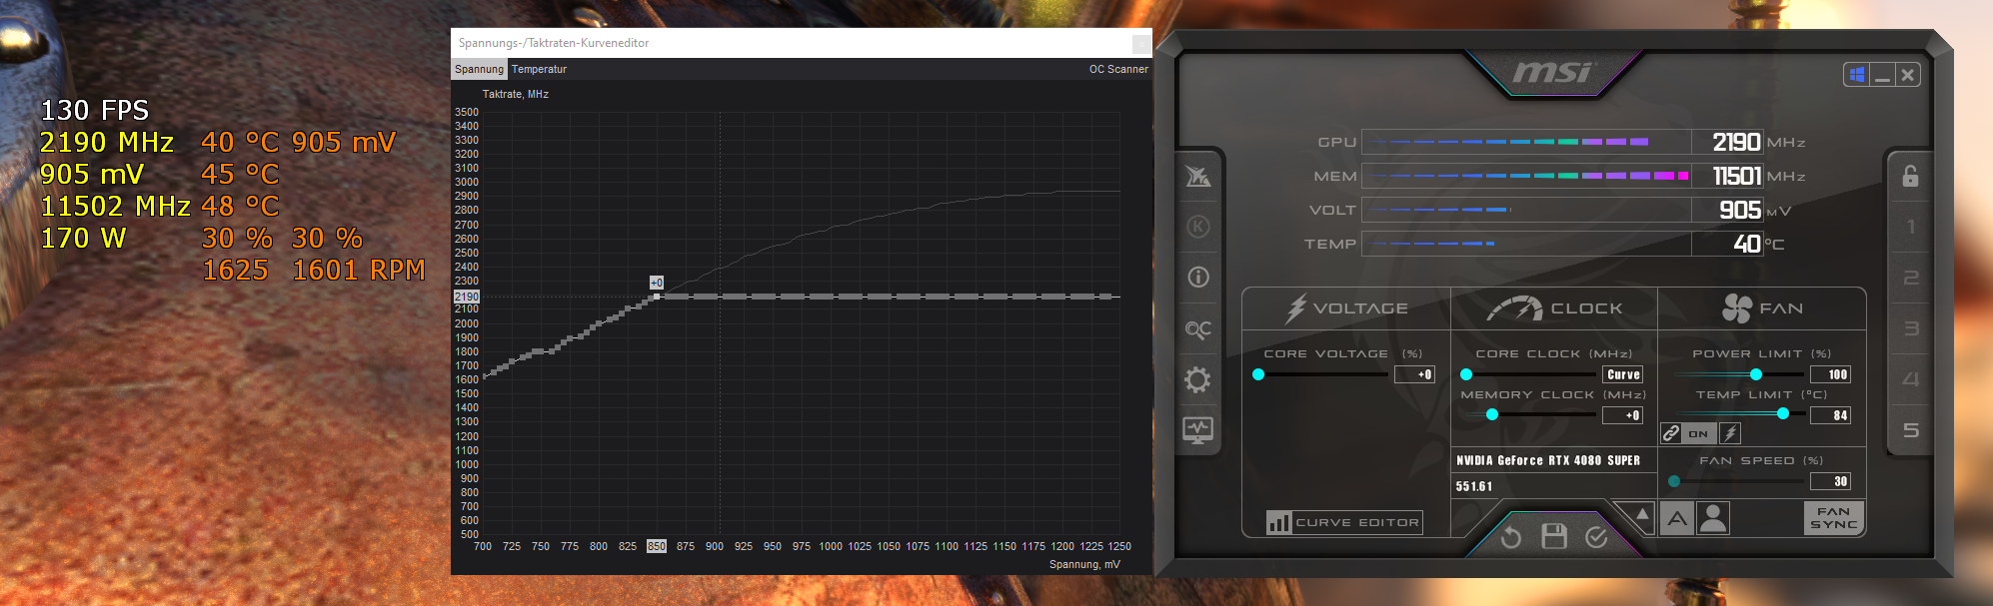Open the information icon in sidebar
This screenshot has height=606, width=1993.
point(1198,278)
